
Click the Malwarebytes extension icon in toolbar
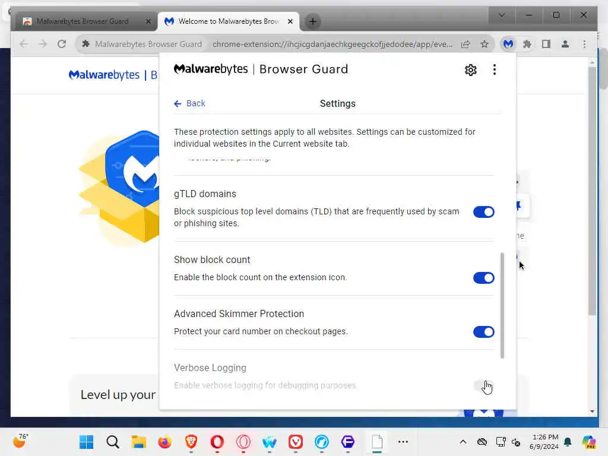point(508,44)
